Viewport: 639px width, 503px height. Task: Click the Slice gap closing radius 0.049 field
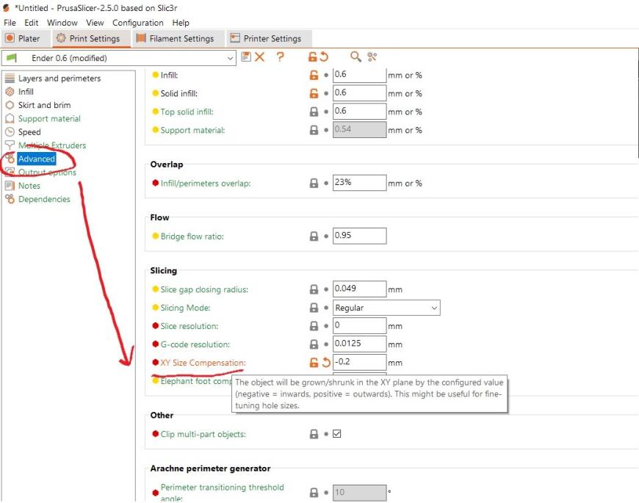coord(359,289)
